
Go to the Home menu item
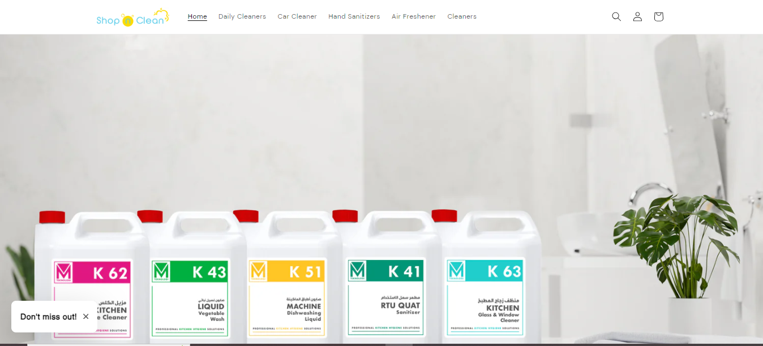click(x=198, y=16)
